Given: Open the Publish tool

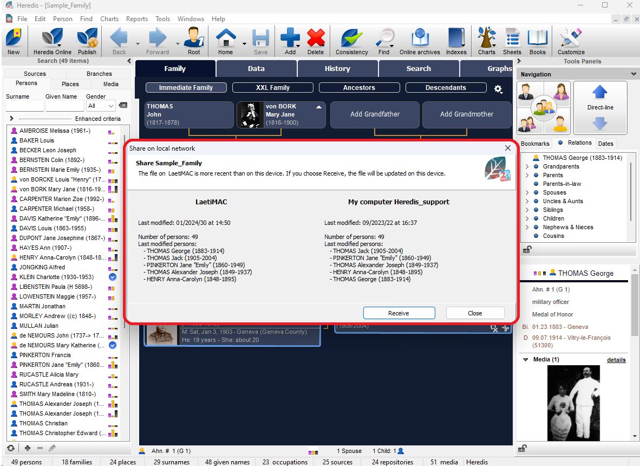Looking at the screenshot, I should coord(87,41).
